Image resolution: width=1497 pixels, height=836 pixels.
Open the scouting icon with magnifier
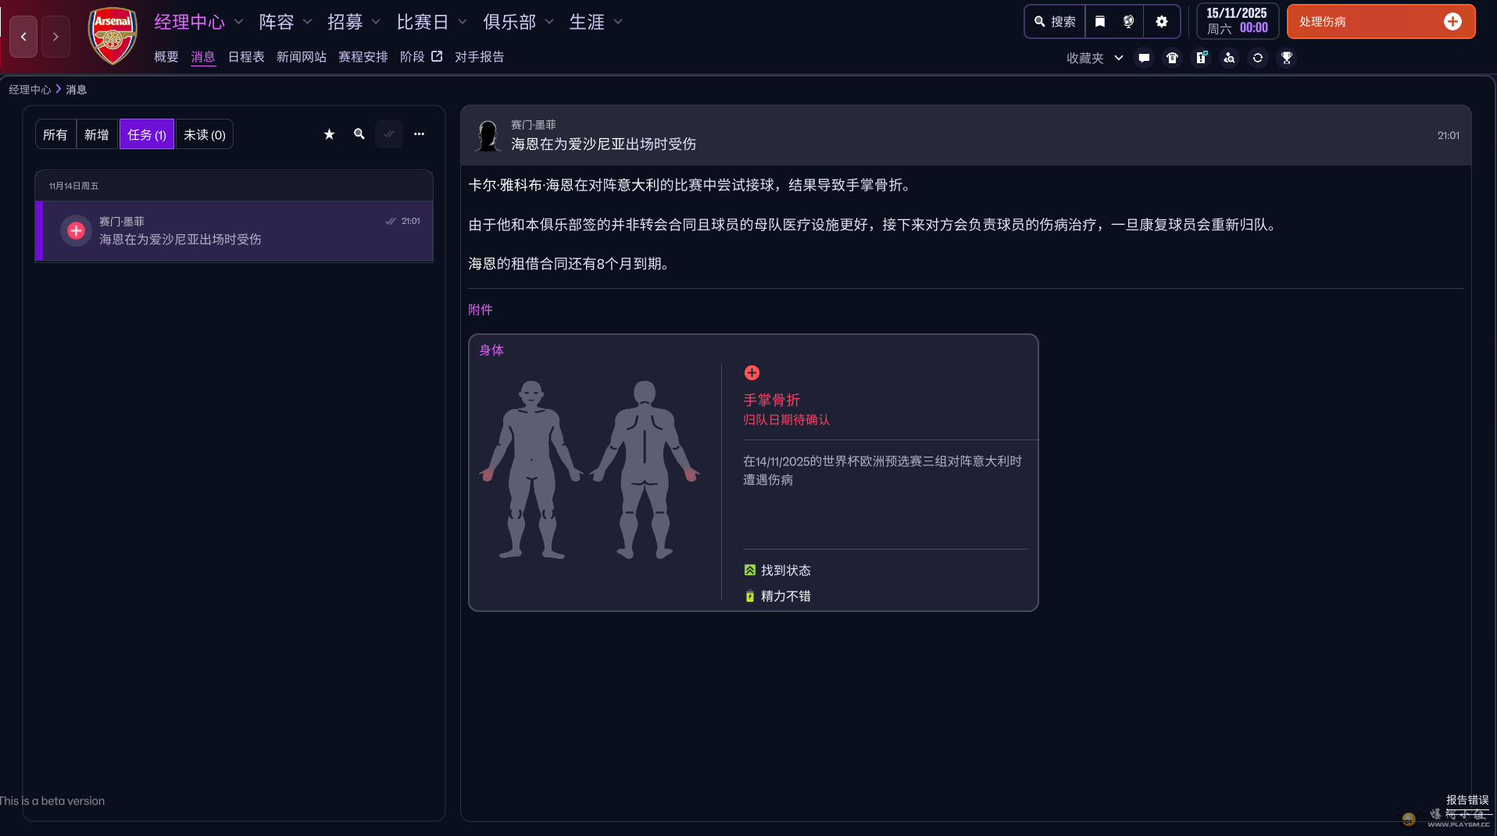point(1229,58)
